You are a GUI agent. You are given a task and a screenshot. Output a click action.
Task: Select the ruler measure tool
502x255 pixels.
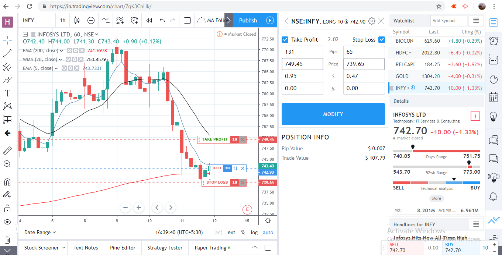(7, 150)
